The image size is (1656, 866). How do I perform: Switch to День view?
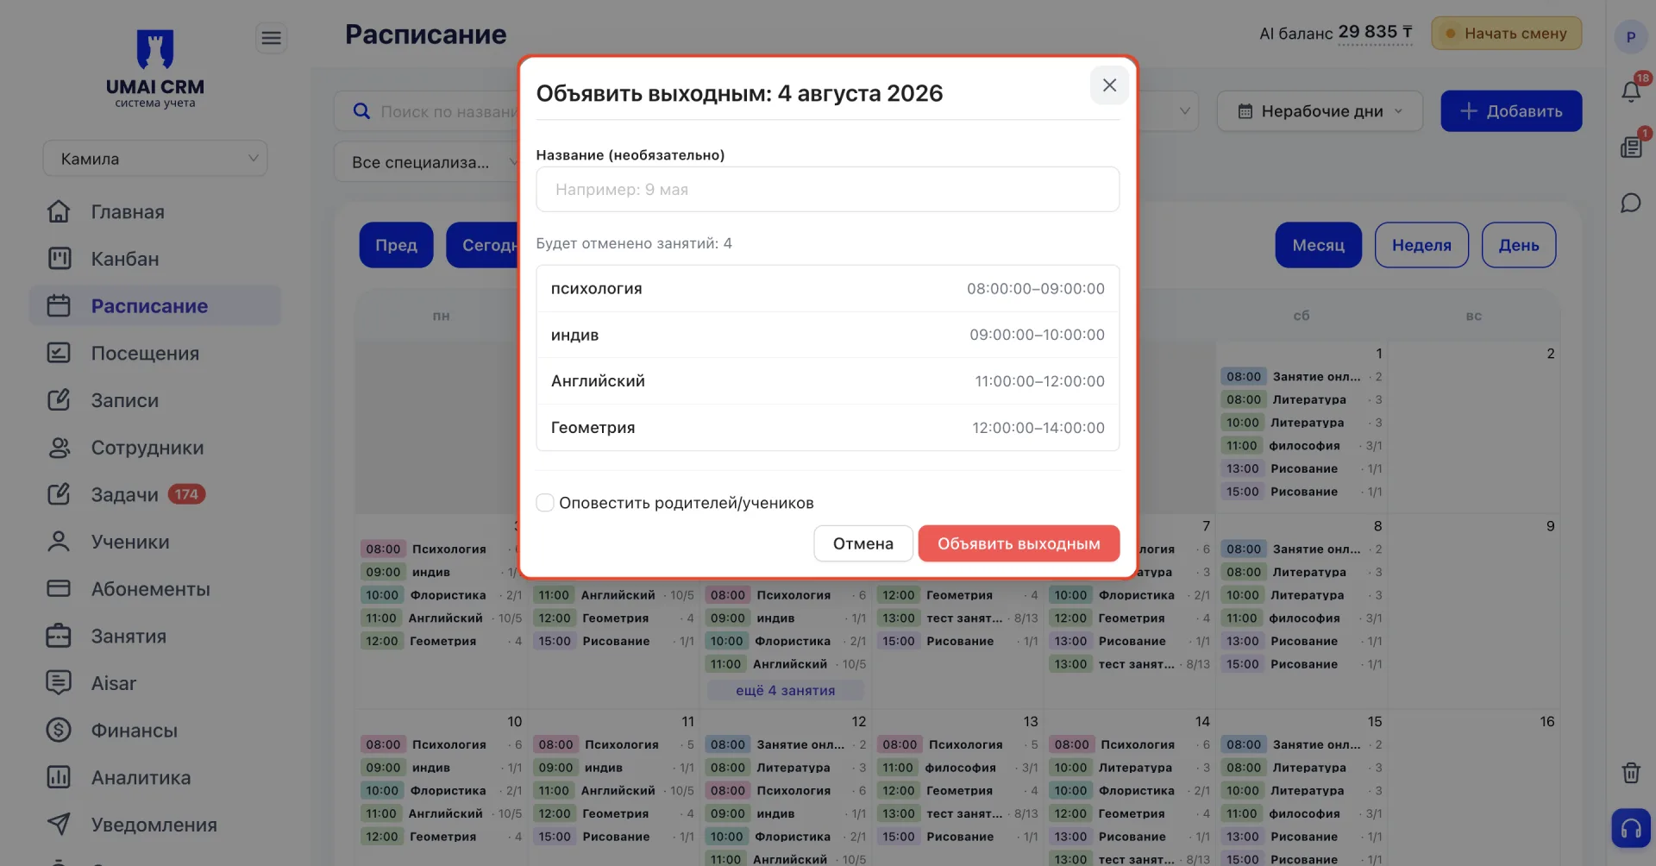click(1519, 245)
